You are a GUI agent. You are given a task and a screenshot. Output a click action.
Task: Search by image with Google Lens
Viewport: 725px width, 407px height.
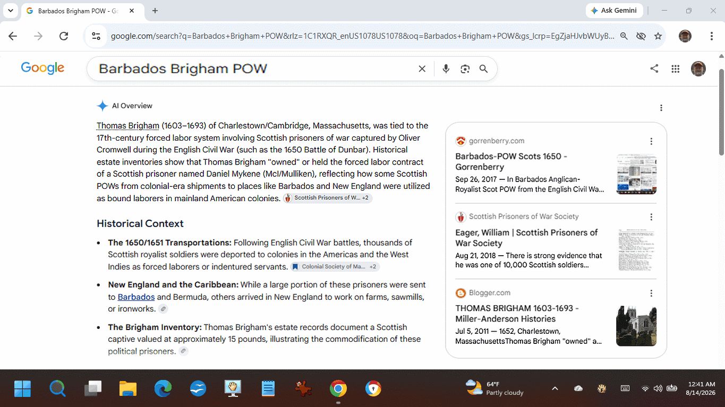pyautogui.click(x=465, y=68)
